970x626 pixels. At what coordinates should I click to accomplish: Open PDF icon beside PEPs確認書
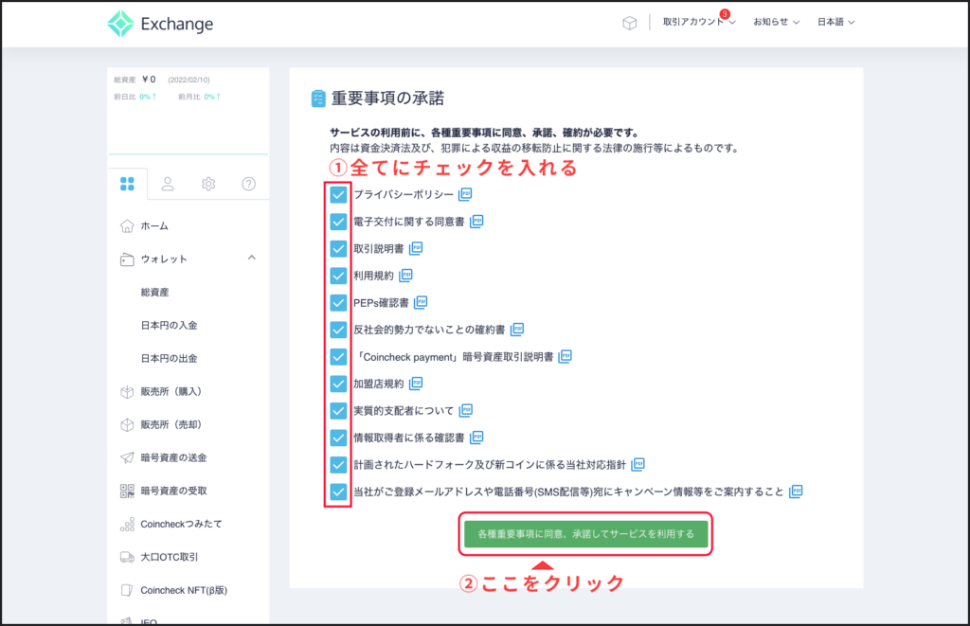click(421, 303)
